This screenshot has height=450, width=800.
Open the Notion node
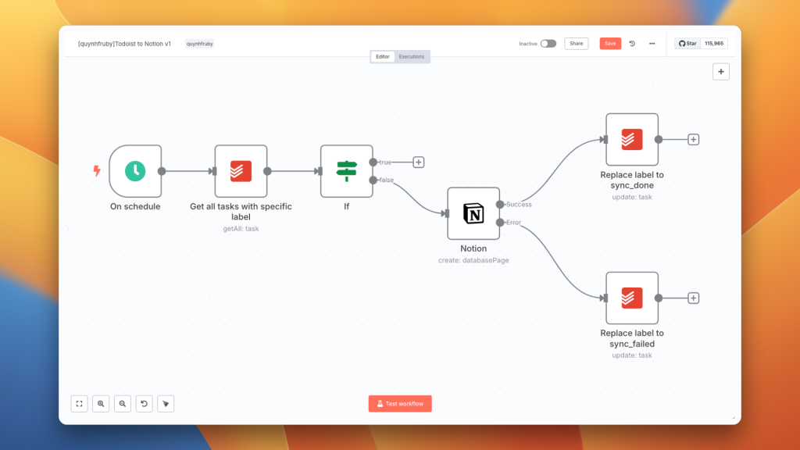pyautogui.click(x=473, y=213)
